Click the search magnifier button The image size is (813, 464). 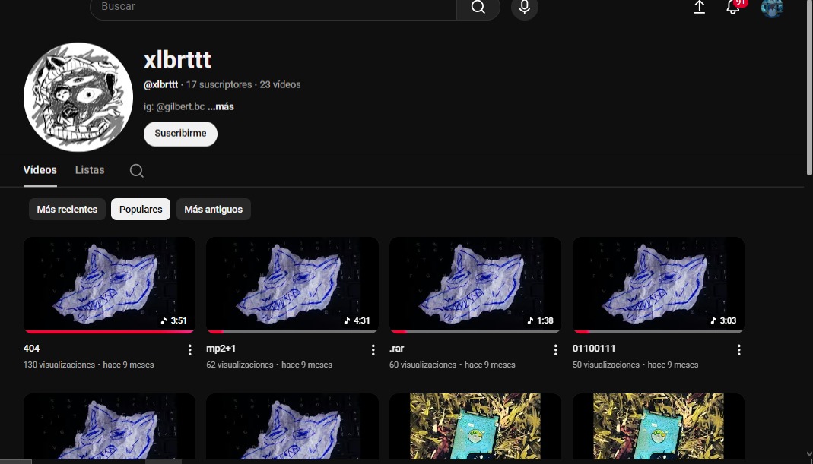(478, 7)
